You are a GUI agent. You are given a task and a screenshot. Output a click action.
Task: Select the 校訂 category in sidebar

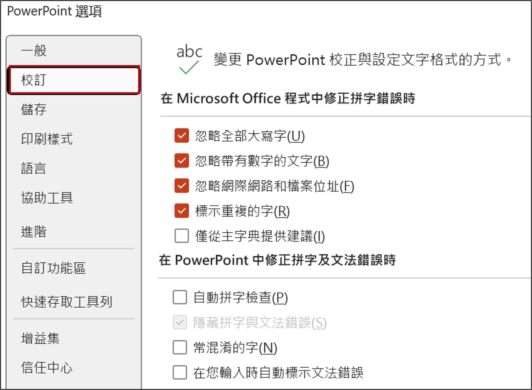pyautogui.click(x=34, y=80)
